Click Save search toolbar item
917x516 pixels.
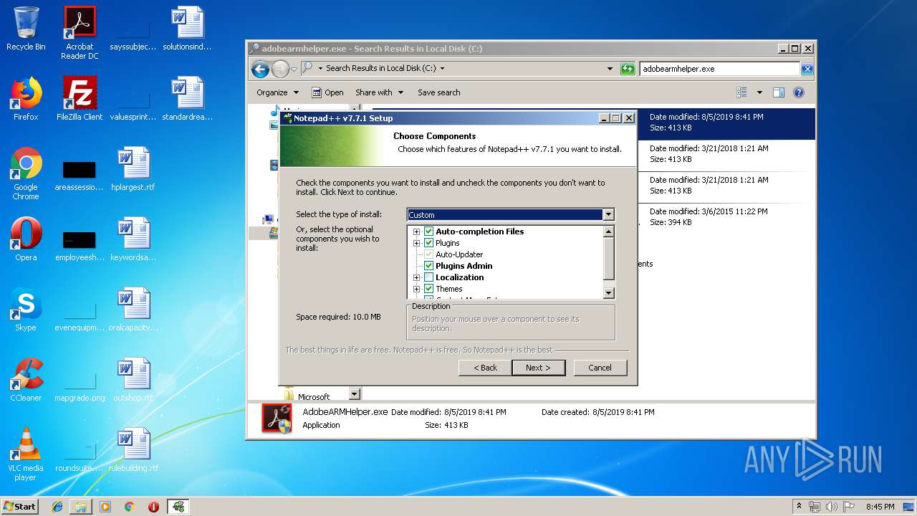(438, 92)
